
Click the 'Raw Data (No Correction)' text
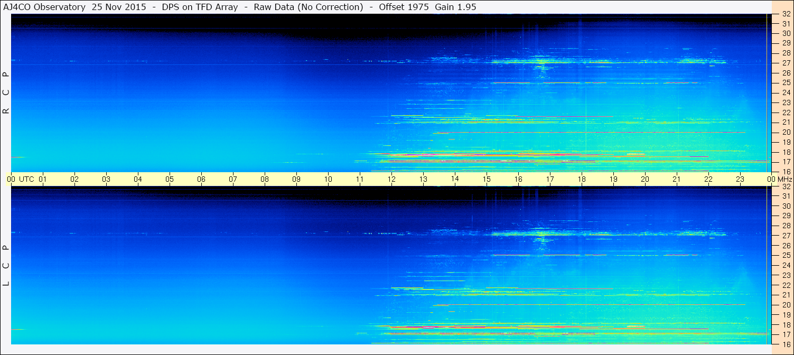click(x=308, y=7)
